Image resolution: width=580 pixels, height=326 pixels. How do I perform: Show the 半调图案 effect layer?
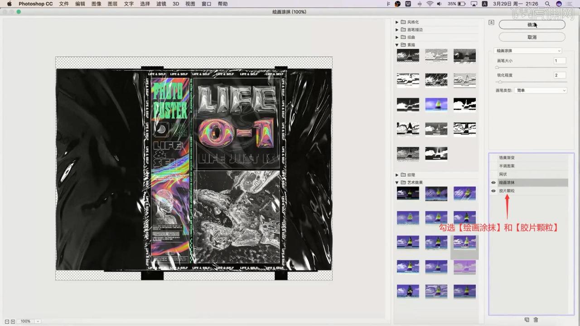click(x=493, y=166)
